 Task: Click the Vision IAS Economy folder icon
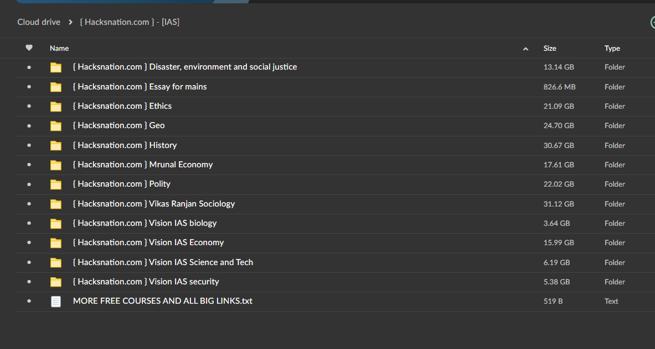coord(55,243)
